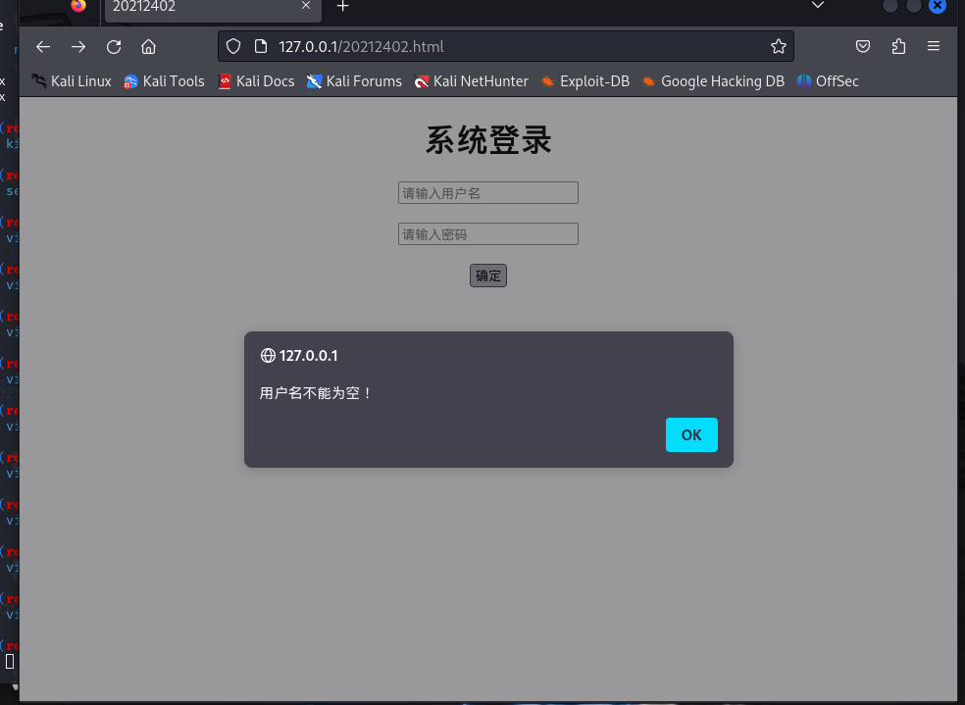Open a new tab with plus

point(343,7)
